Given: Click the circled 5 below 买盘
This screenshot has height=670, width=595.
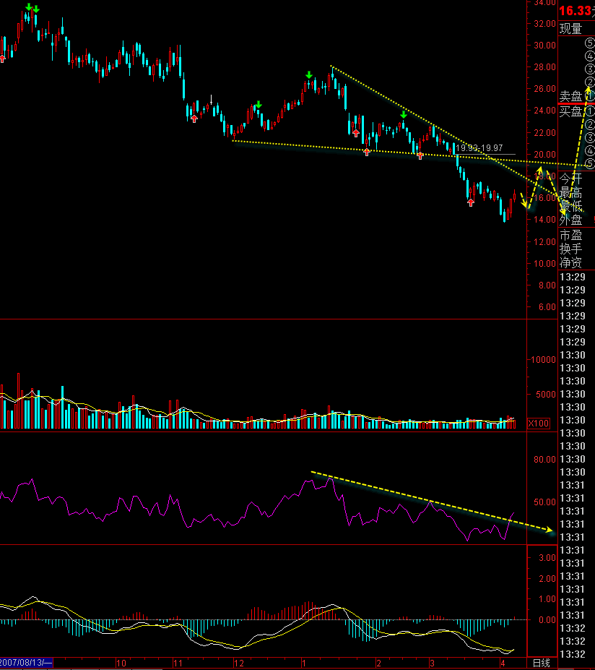Looking at the screenshot, I should [x=589, y=163].
